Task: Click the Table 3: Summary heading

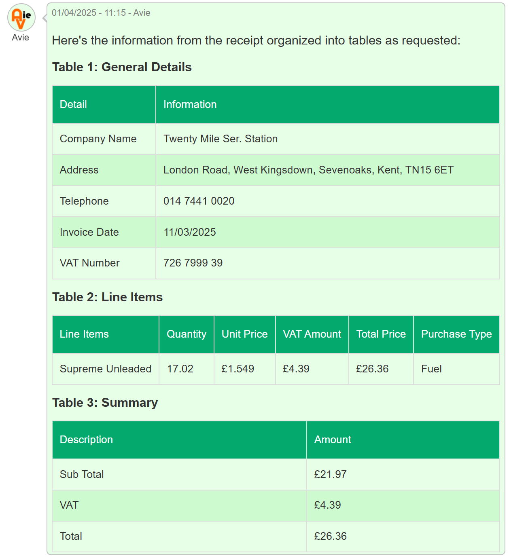Action: coord(105,403)
